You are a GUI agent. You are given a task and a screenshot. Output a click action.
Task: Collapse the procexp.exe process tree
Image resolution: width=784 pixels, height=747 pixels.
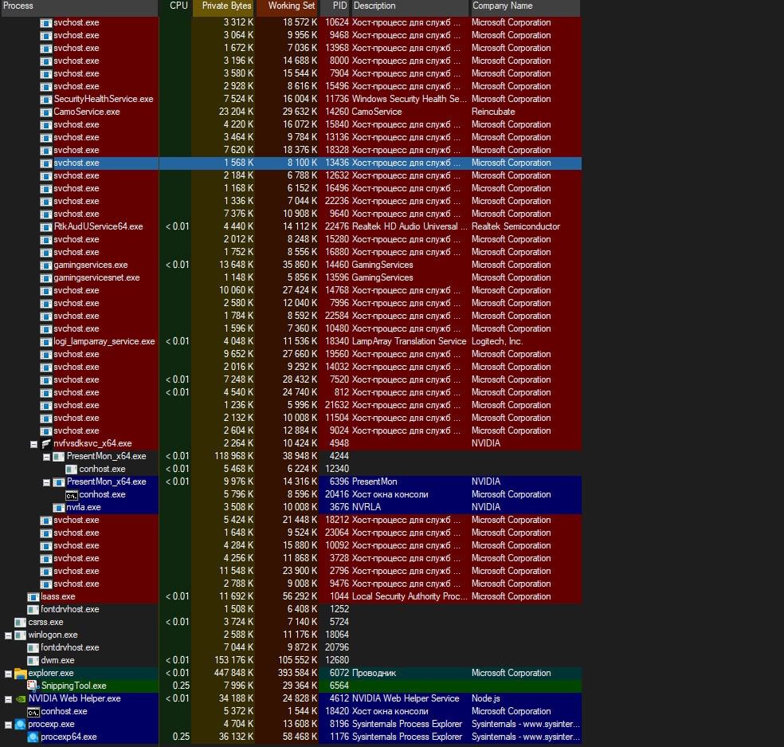(9, 725)
